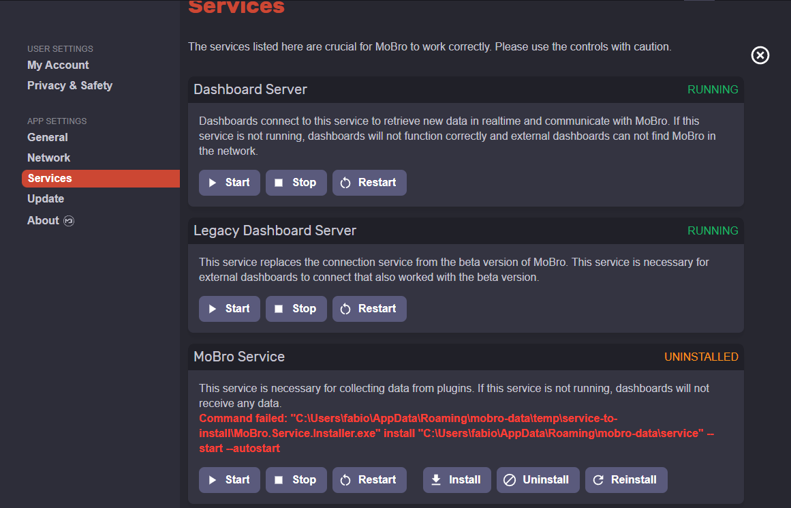This screenshot has height=508, width=791.
Task: Install the MoBro Service
Action: (x=457, y=480)
